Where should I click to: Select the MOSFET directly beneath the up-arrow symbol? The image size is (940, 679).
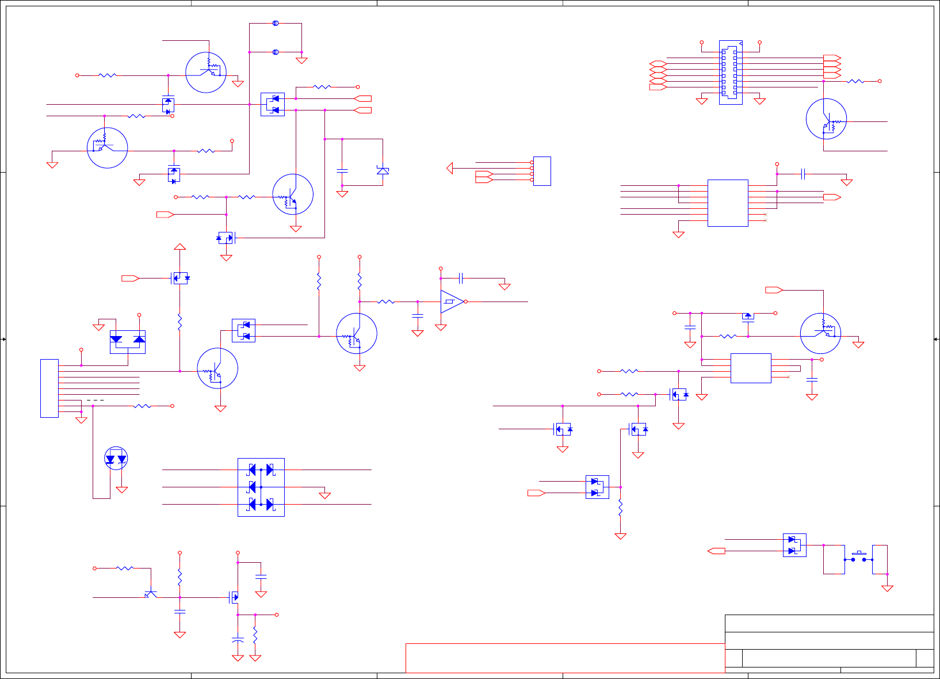tap(180, 279)
